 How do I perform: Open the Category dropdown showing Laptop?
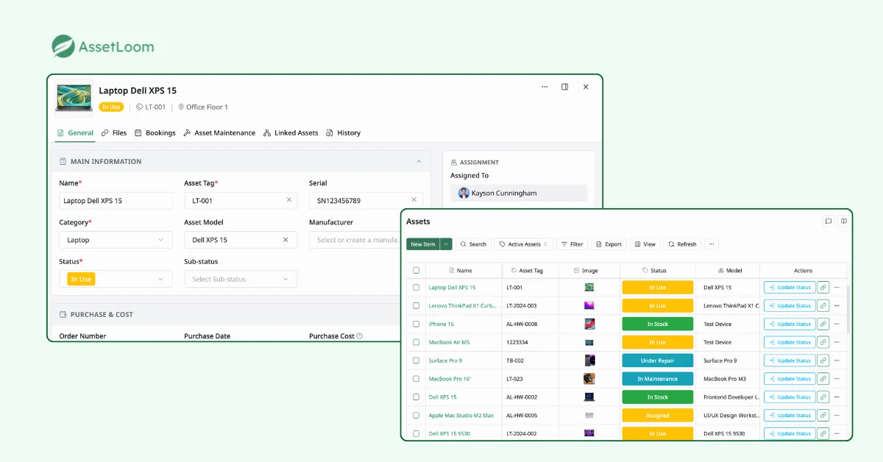[116, 240]
